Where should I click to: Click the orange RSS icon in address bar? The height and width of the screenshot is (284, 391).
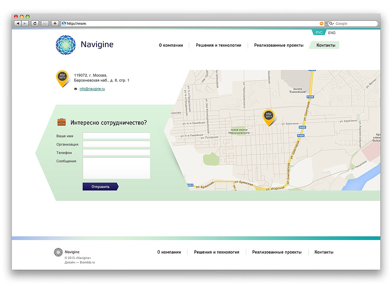[x=322, y=23]
